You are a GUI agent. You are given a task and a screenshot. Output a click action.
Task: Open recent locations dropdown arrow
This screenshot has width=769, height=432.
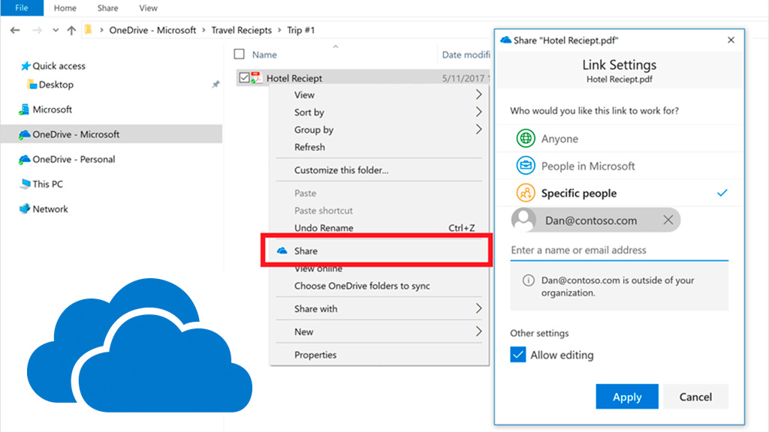click(x=56, y=30)
